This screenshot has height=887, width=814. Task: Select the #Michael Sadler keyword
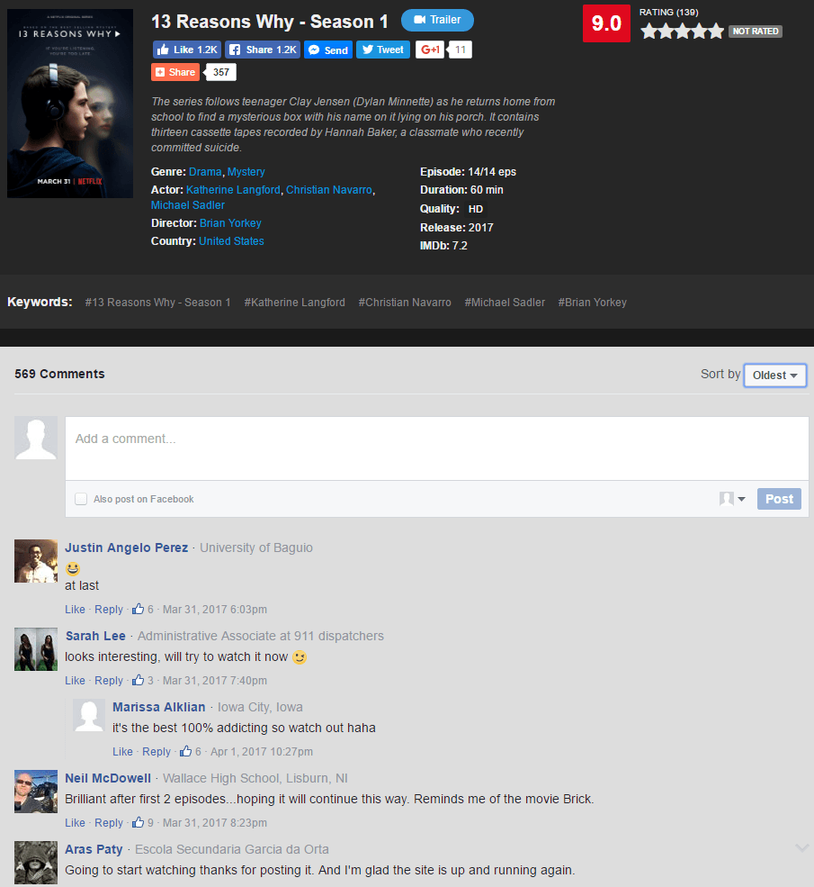point(505,302)
